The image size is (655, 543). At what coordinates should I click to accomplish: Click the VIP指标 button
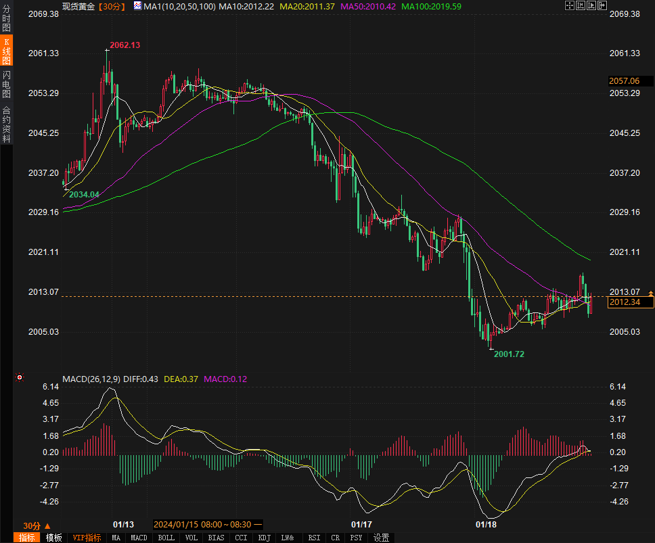87,538
